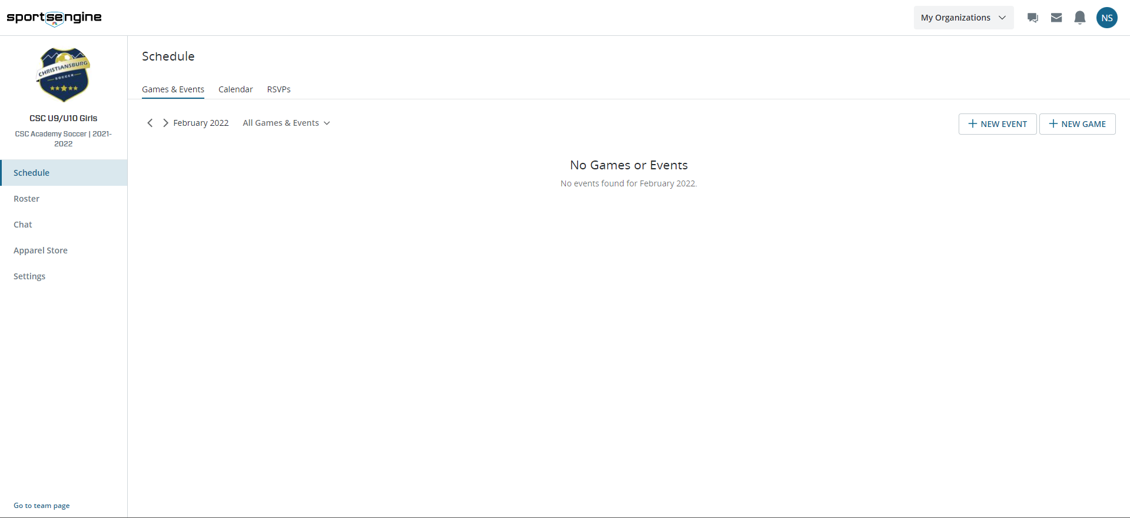Screen dimensions: 1130x518
Task: Open the All Games & Events filter
Action: coord(286,123)
